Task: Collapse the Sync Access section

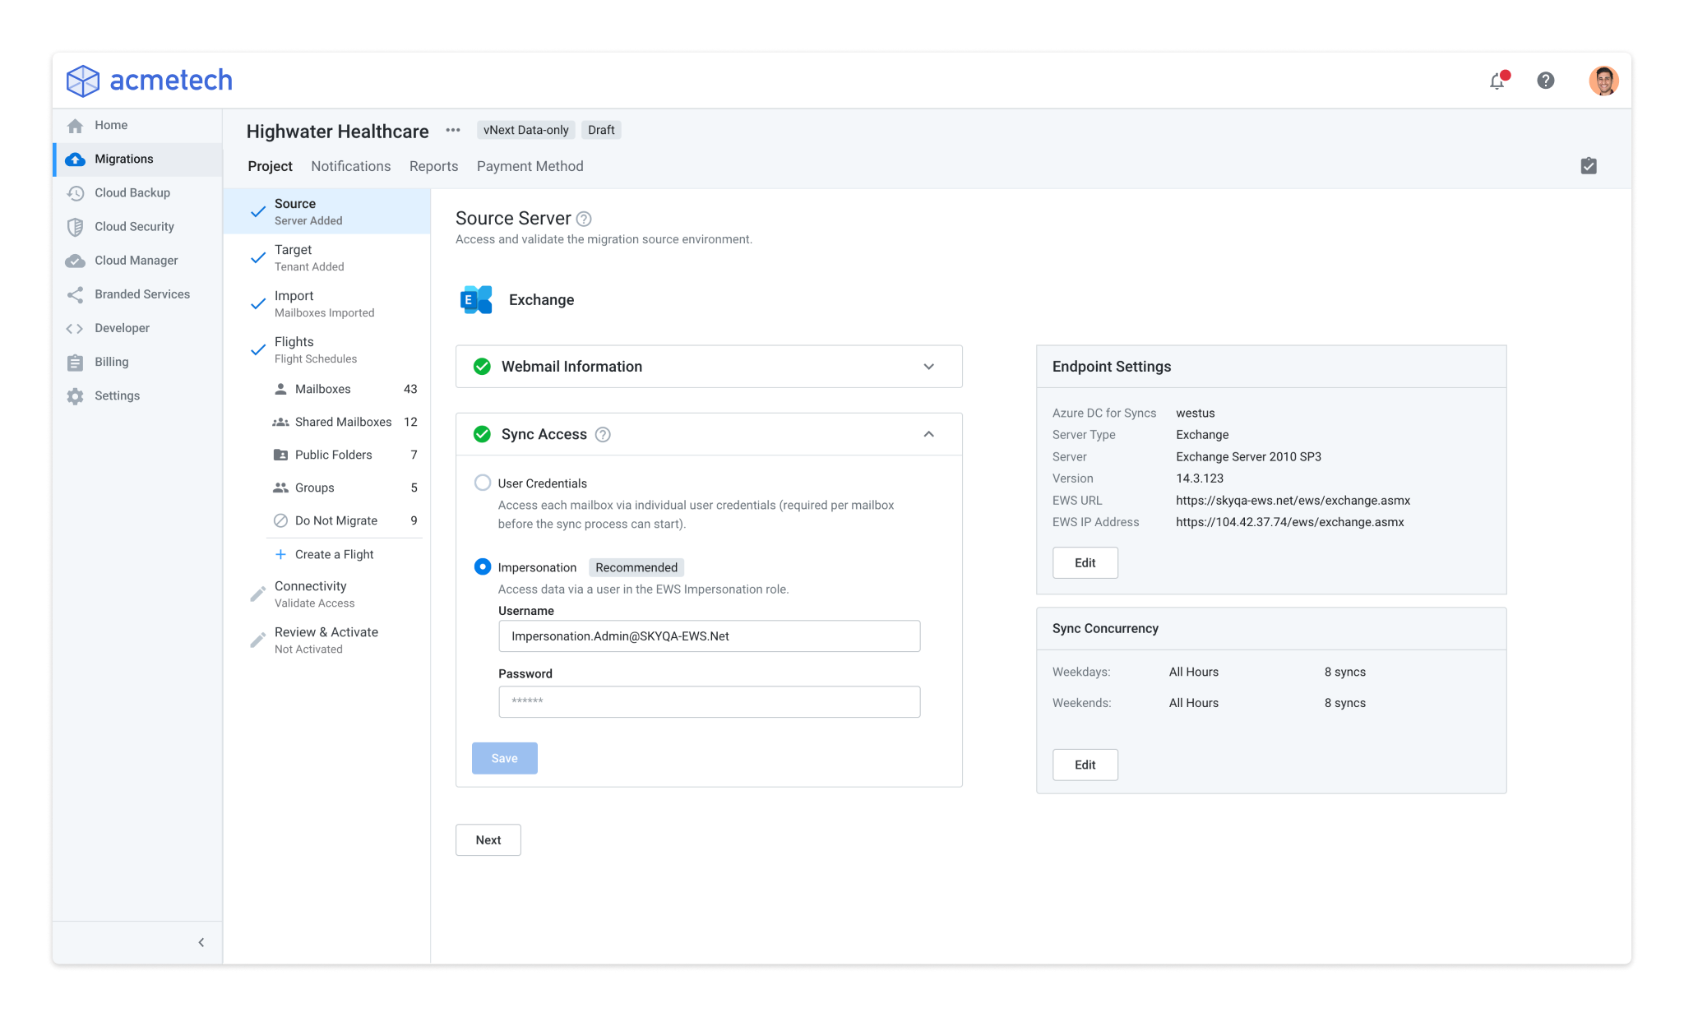Action: [928, 434]
